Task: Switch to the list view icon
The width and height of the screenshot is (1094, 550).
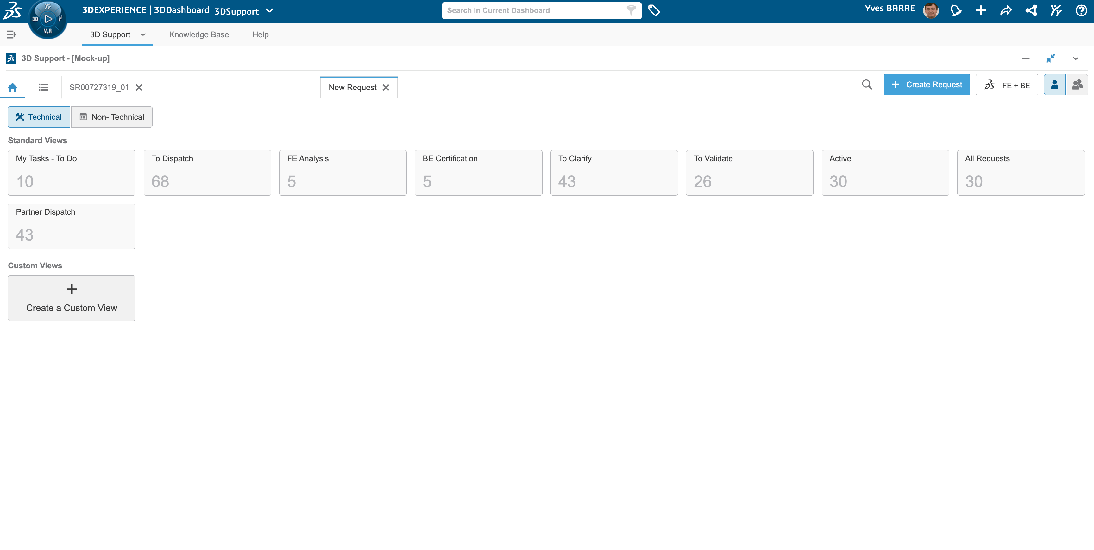Action: coord(43,87)
